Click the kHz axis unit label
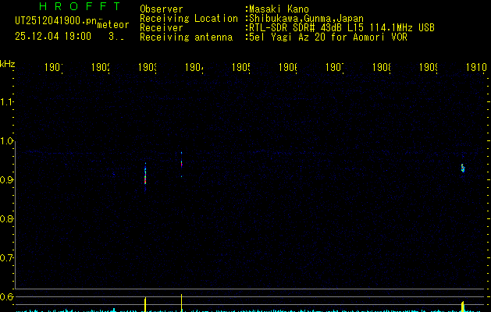491x312 pixels. click(x=8, y=64)
